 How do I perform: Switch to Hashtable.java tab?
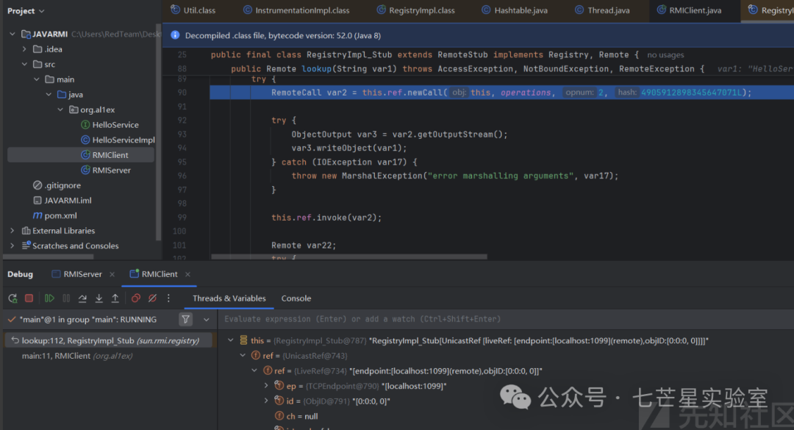(515, 10)
